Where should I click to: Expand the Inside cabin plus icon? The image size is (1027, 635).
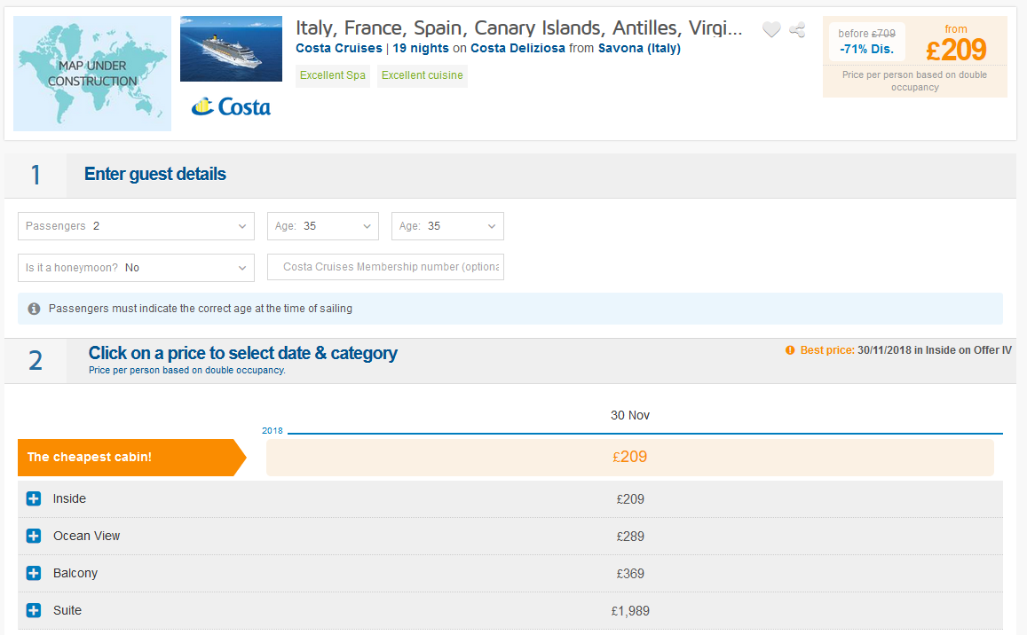pos(34,499)
